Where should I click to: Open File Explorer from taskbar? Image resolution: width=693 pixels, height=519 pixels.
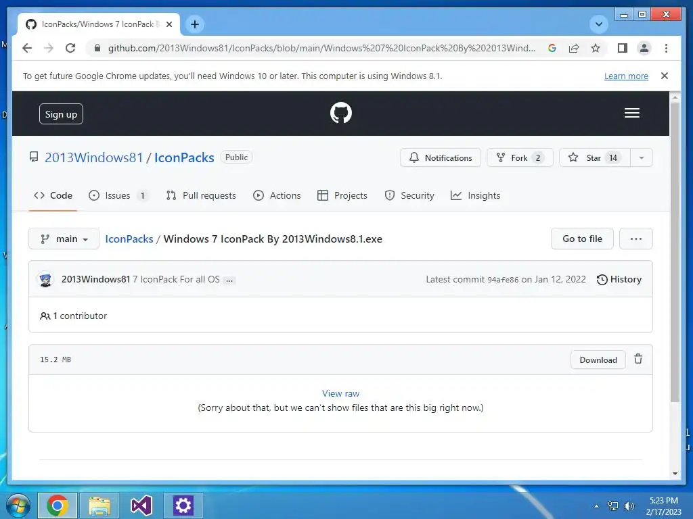coord(99,505)
